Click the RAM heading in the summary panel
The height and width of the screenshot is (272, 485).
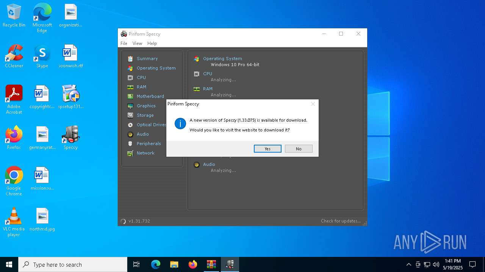[208, 89]
